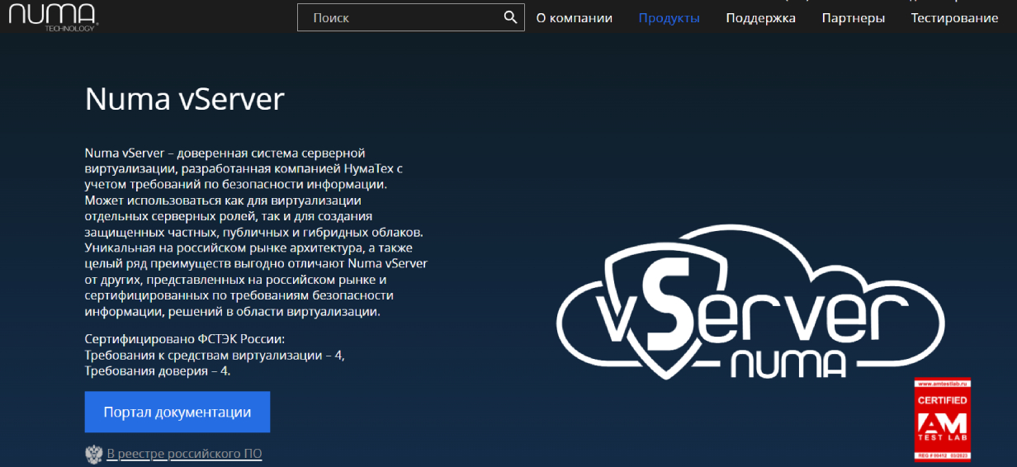Open the О компании menu
Screen dimensions: 1017x467
pyautogui.click(x=574, y=18)
